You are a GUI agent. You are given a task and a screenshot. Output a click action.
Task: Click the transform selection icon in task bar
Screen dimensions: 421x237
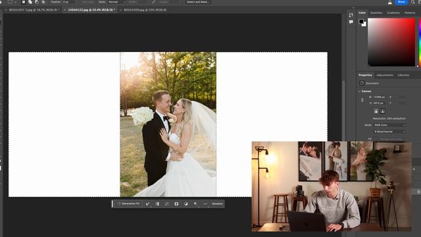coord(166,204)
